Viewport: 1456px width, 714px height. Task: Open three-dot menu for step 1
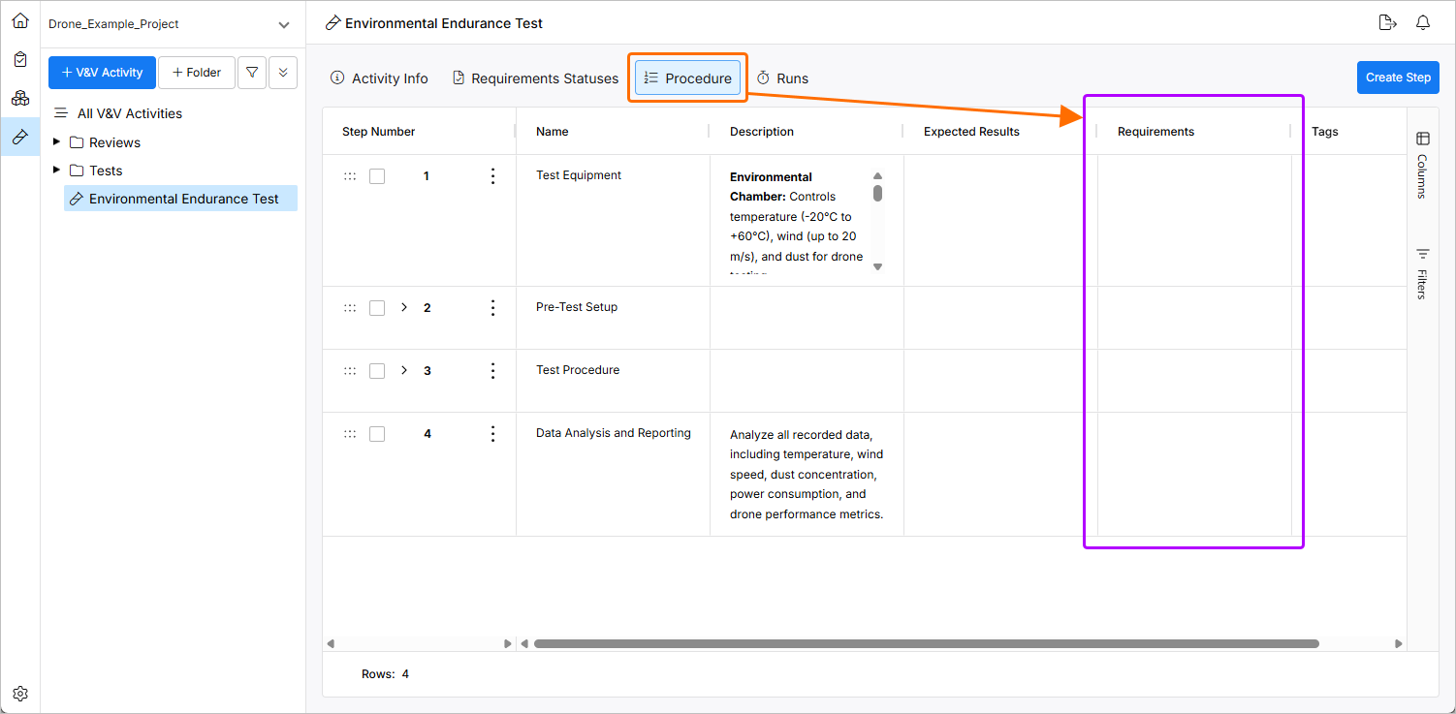coord(492,176)
